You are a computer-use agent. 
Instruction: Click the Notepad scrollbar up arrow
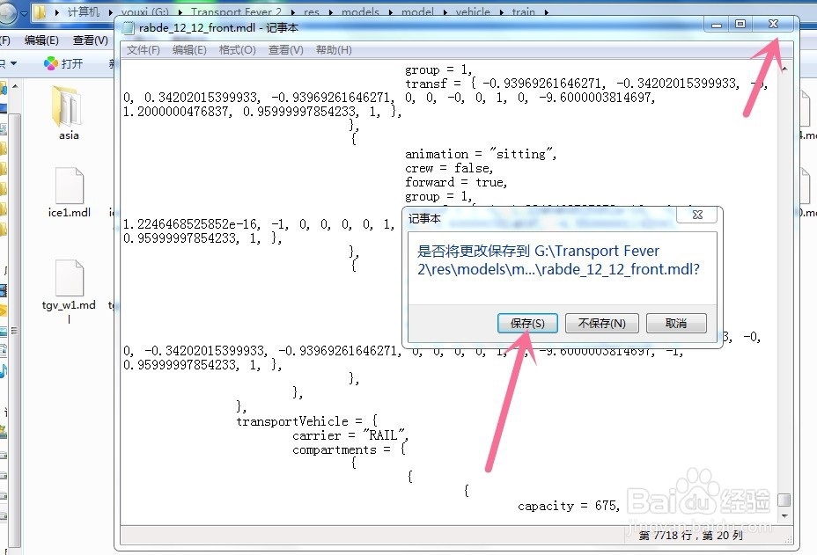click(x=784, y=69)
